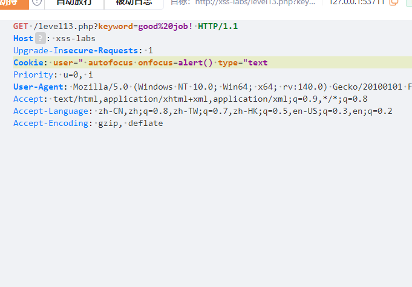Click the user= cookie key
The height and width of the screenshot is (287, 412).
(66, 62)
